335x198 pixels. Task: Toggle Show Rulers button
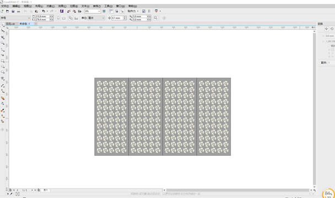[111, 11]
